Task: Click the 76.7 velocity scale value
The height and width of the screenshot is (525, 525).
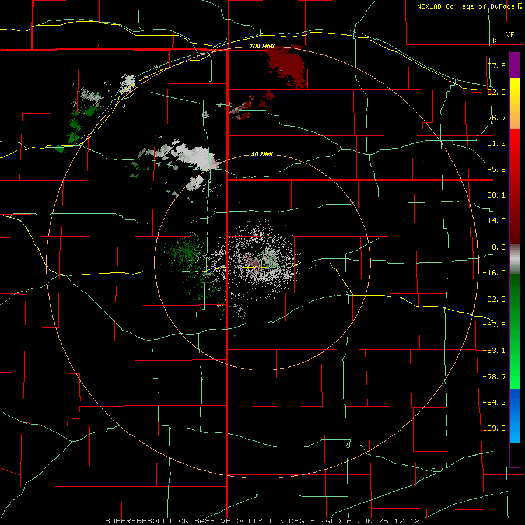Action: pyautogui.click(x=496, y=117)
